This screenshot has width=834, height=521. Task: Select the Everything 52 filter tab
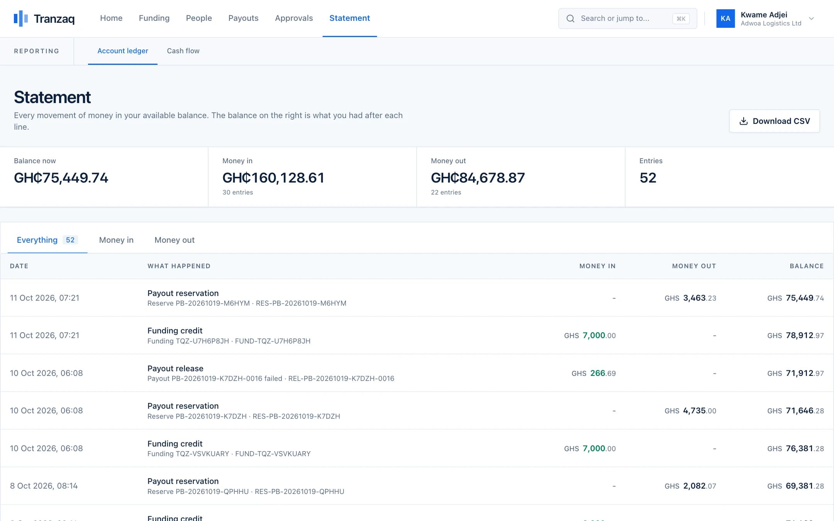tap(47, 240)
